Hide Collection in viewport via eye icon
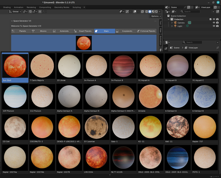The height and width of the screenshot is (178, 221). (x=214, y=19)
